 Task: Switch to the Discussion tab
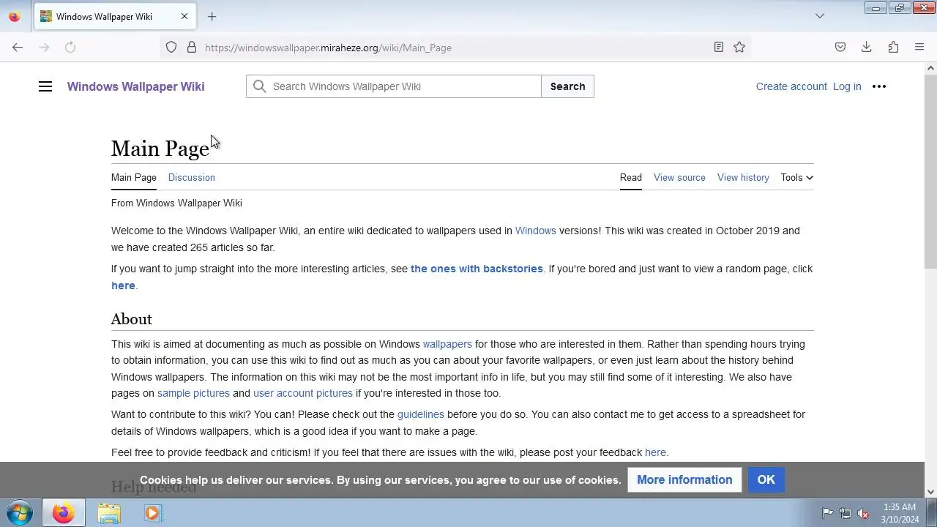(x=191, y=177)
